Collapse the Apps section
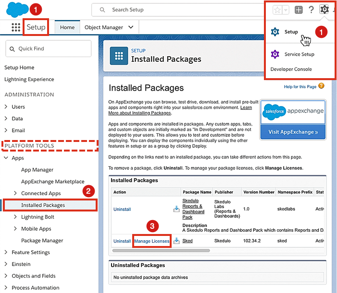This screenshot has height=293, width=337. tap(6, 158)
